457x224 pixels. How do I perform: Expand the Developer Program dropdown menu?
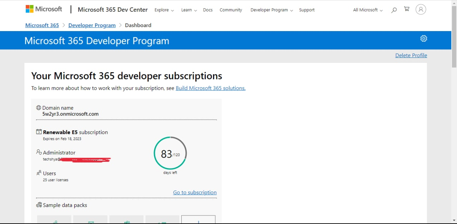click(x=272, y=10)
